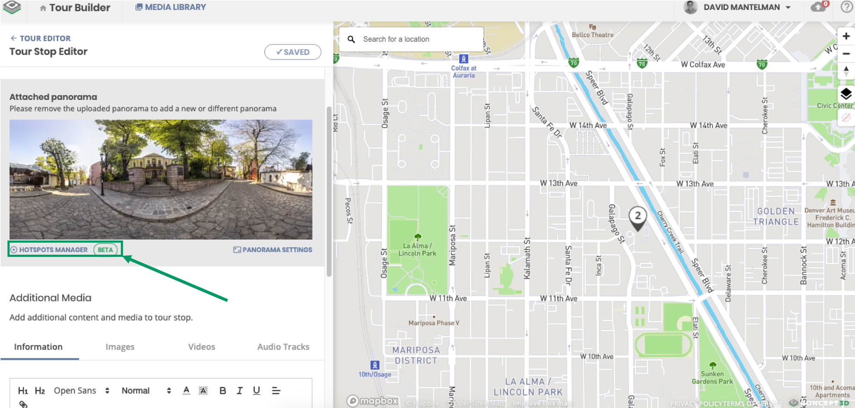This screenshot has height=408, width=855.
Task: Zoom in on the map
Action: [846, 36]
